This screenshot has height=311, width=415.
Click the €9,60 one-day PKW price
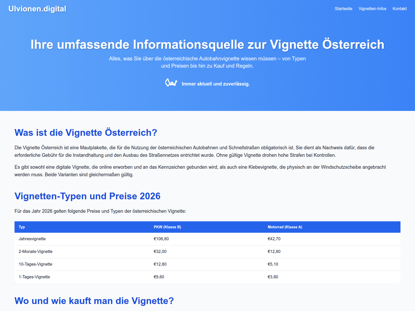point(159,277)
